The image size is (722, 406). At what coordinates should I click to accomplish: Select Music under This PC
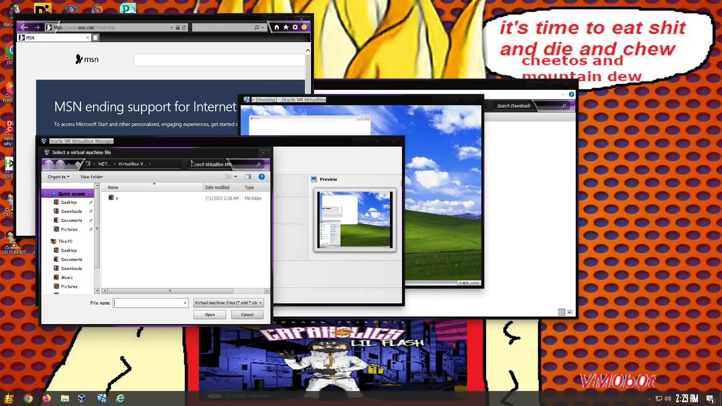pyautogui.click(x=67, y=277)
